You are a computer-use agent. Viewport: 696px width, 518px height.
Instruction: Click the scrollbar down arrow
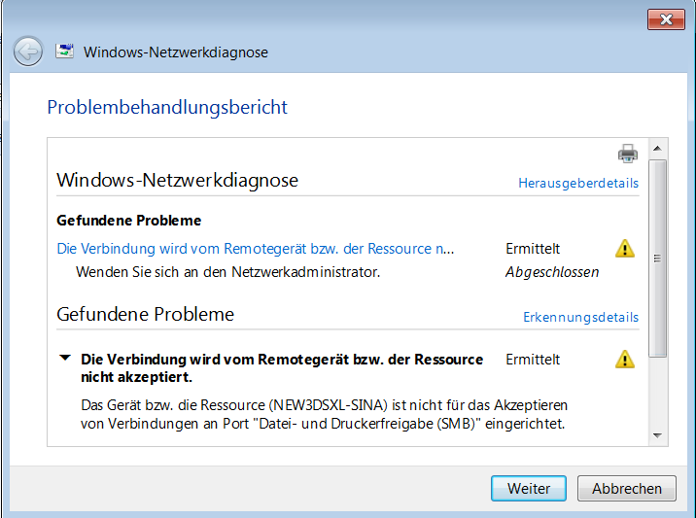[657, 436]
